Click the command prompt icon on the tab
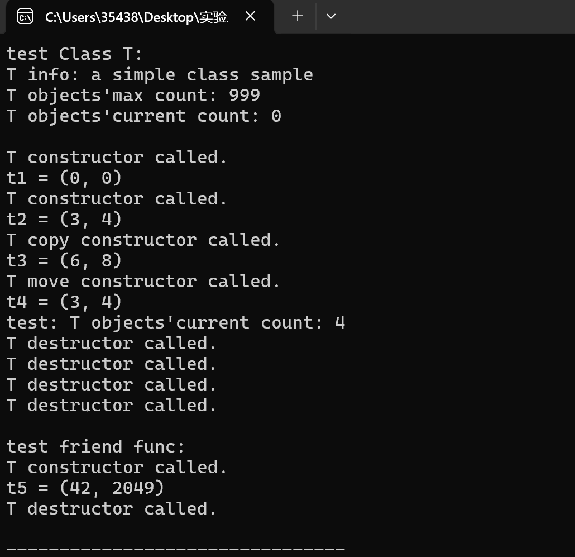This screenshot has width=575, height=557. click(25, 17)
